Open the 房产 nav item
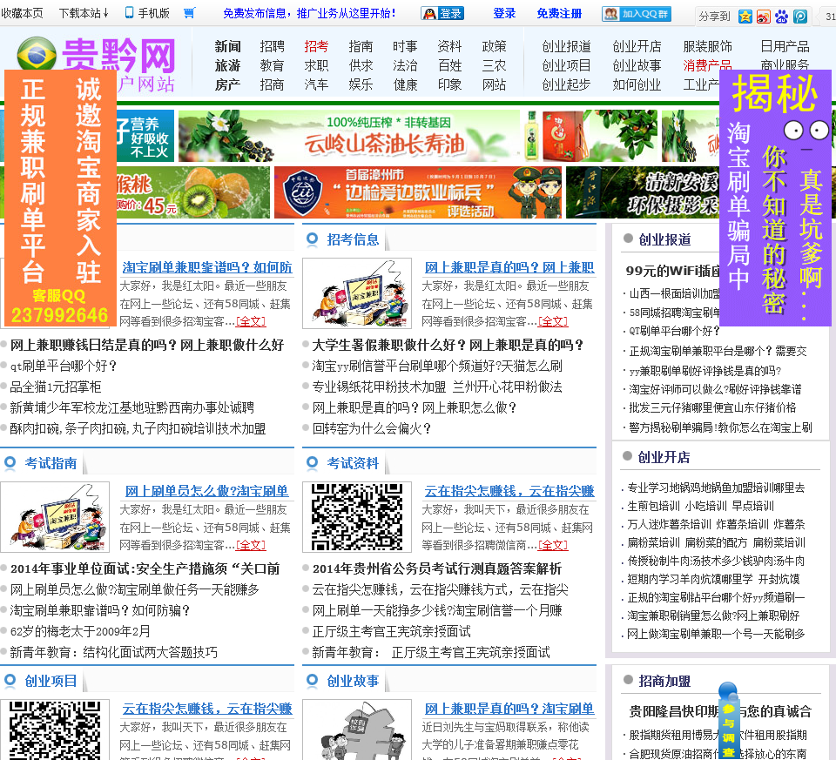This screenshot has height=760, width=836. tap(227, 84)
